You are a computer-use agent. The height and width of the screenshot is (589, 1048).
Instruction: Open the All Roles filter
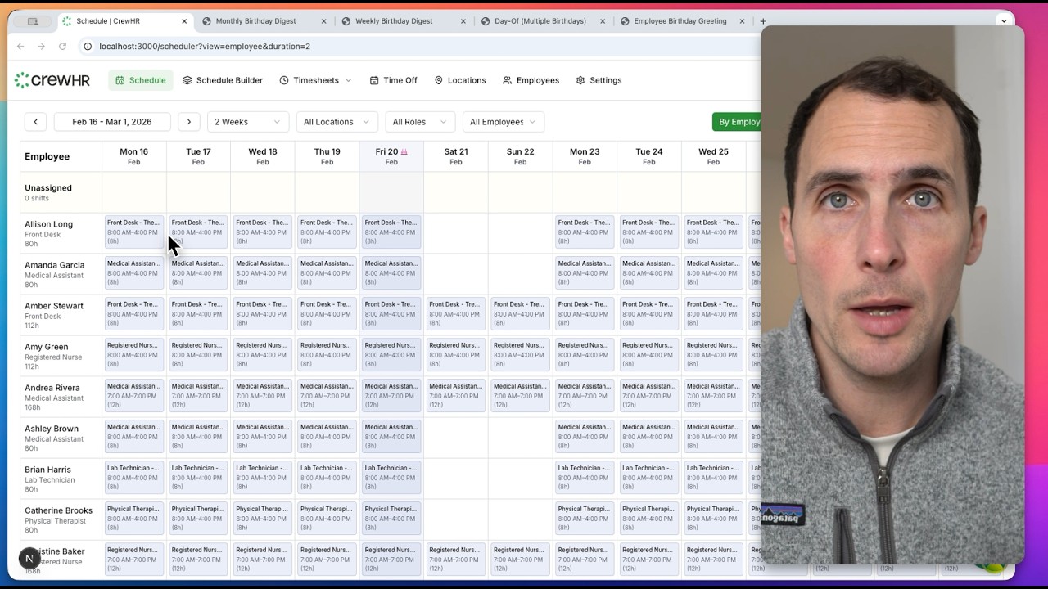[420, 122]
